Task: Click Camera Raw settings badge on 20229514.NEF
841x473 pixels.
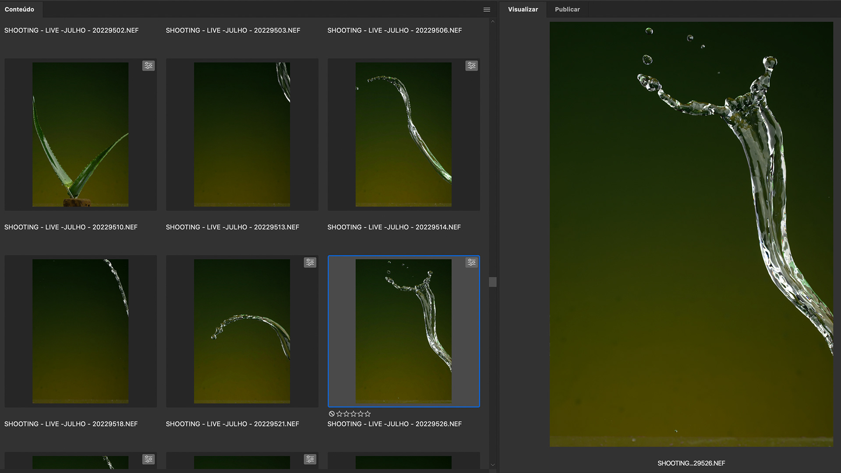Action: click(x=471, y=66)
